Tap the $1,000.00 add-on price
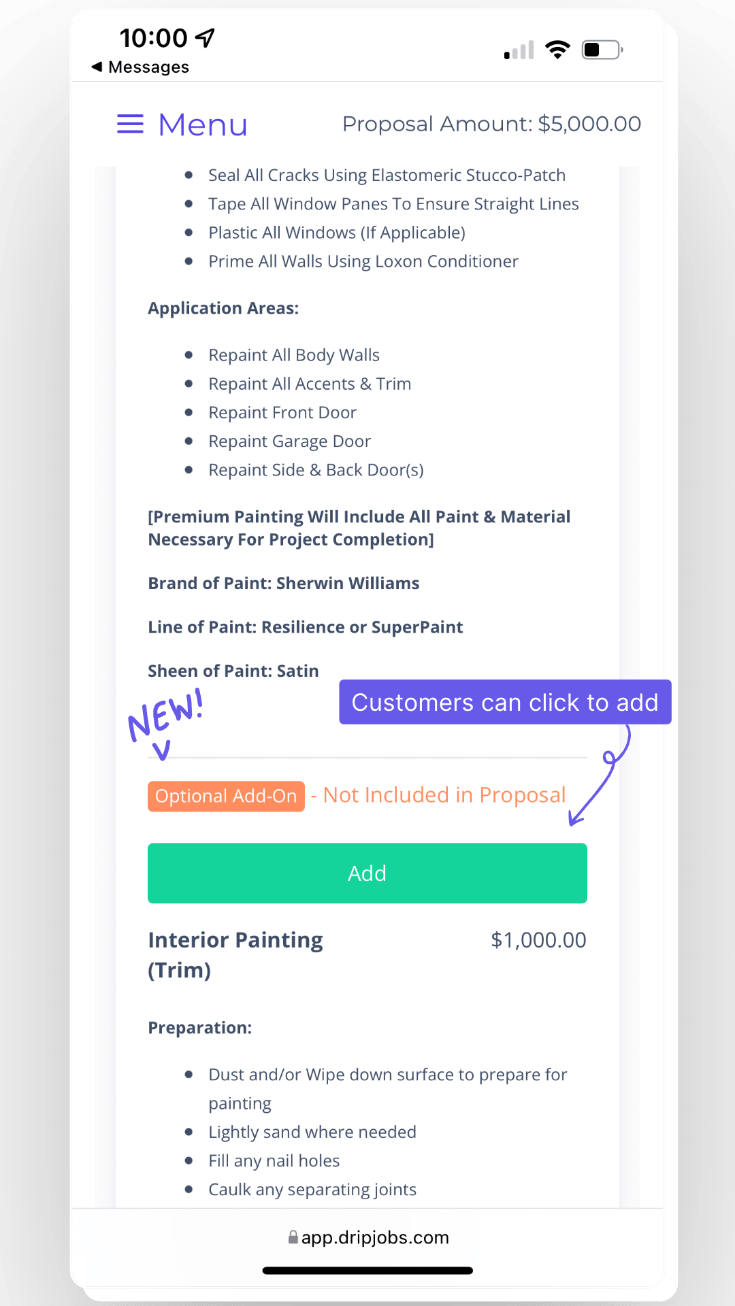The image size is (735, 1306). pyautogui.click(x=538, y=940)
